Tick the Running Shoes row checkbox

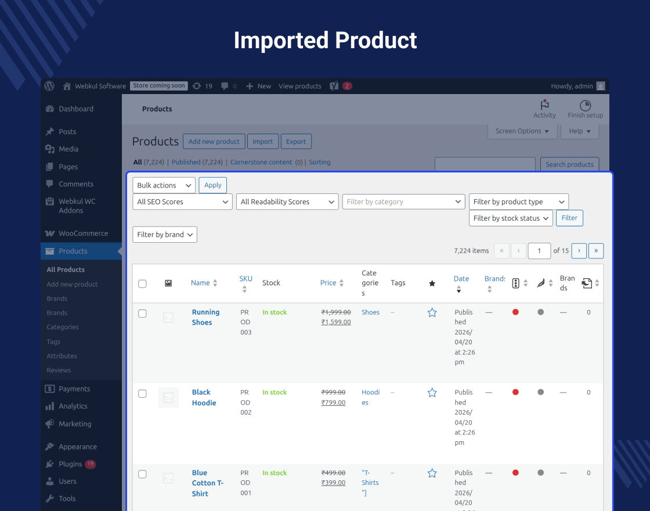click(142, 314)
